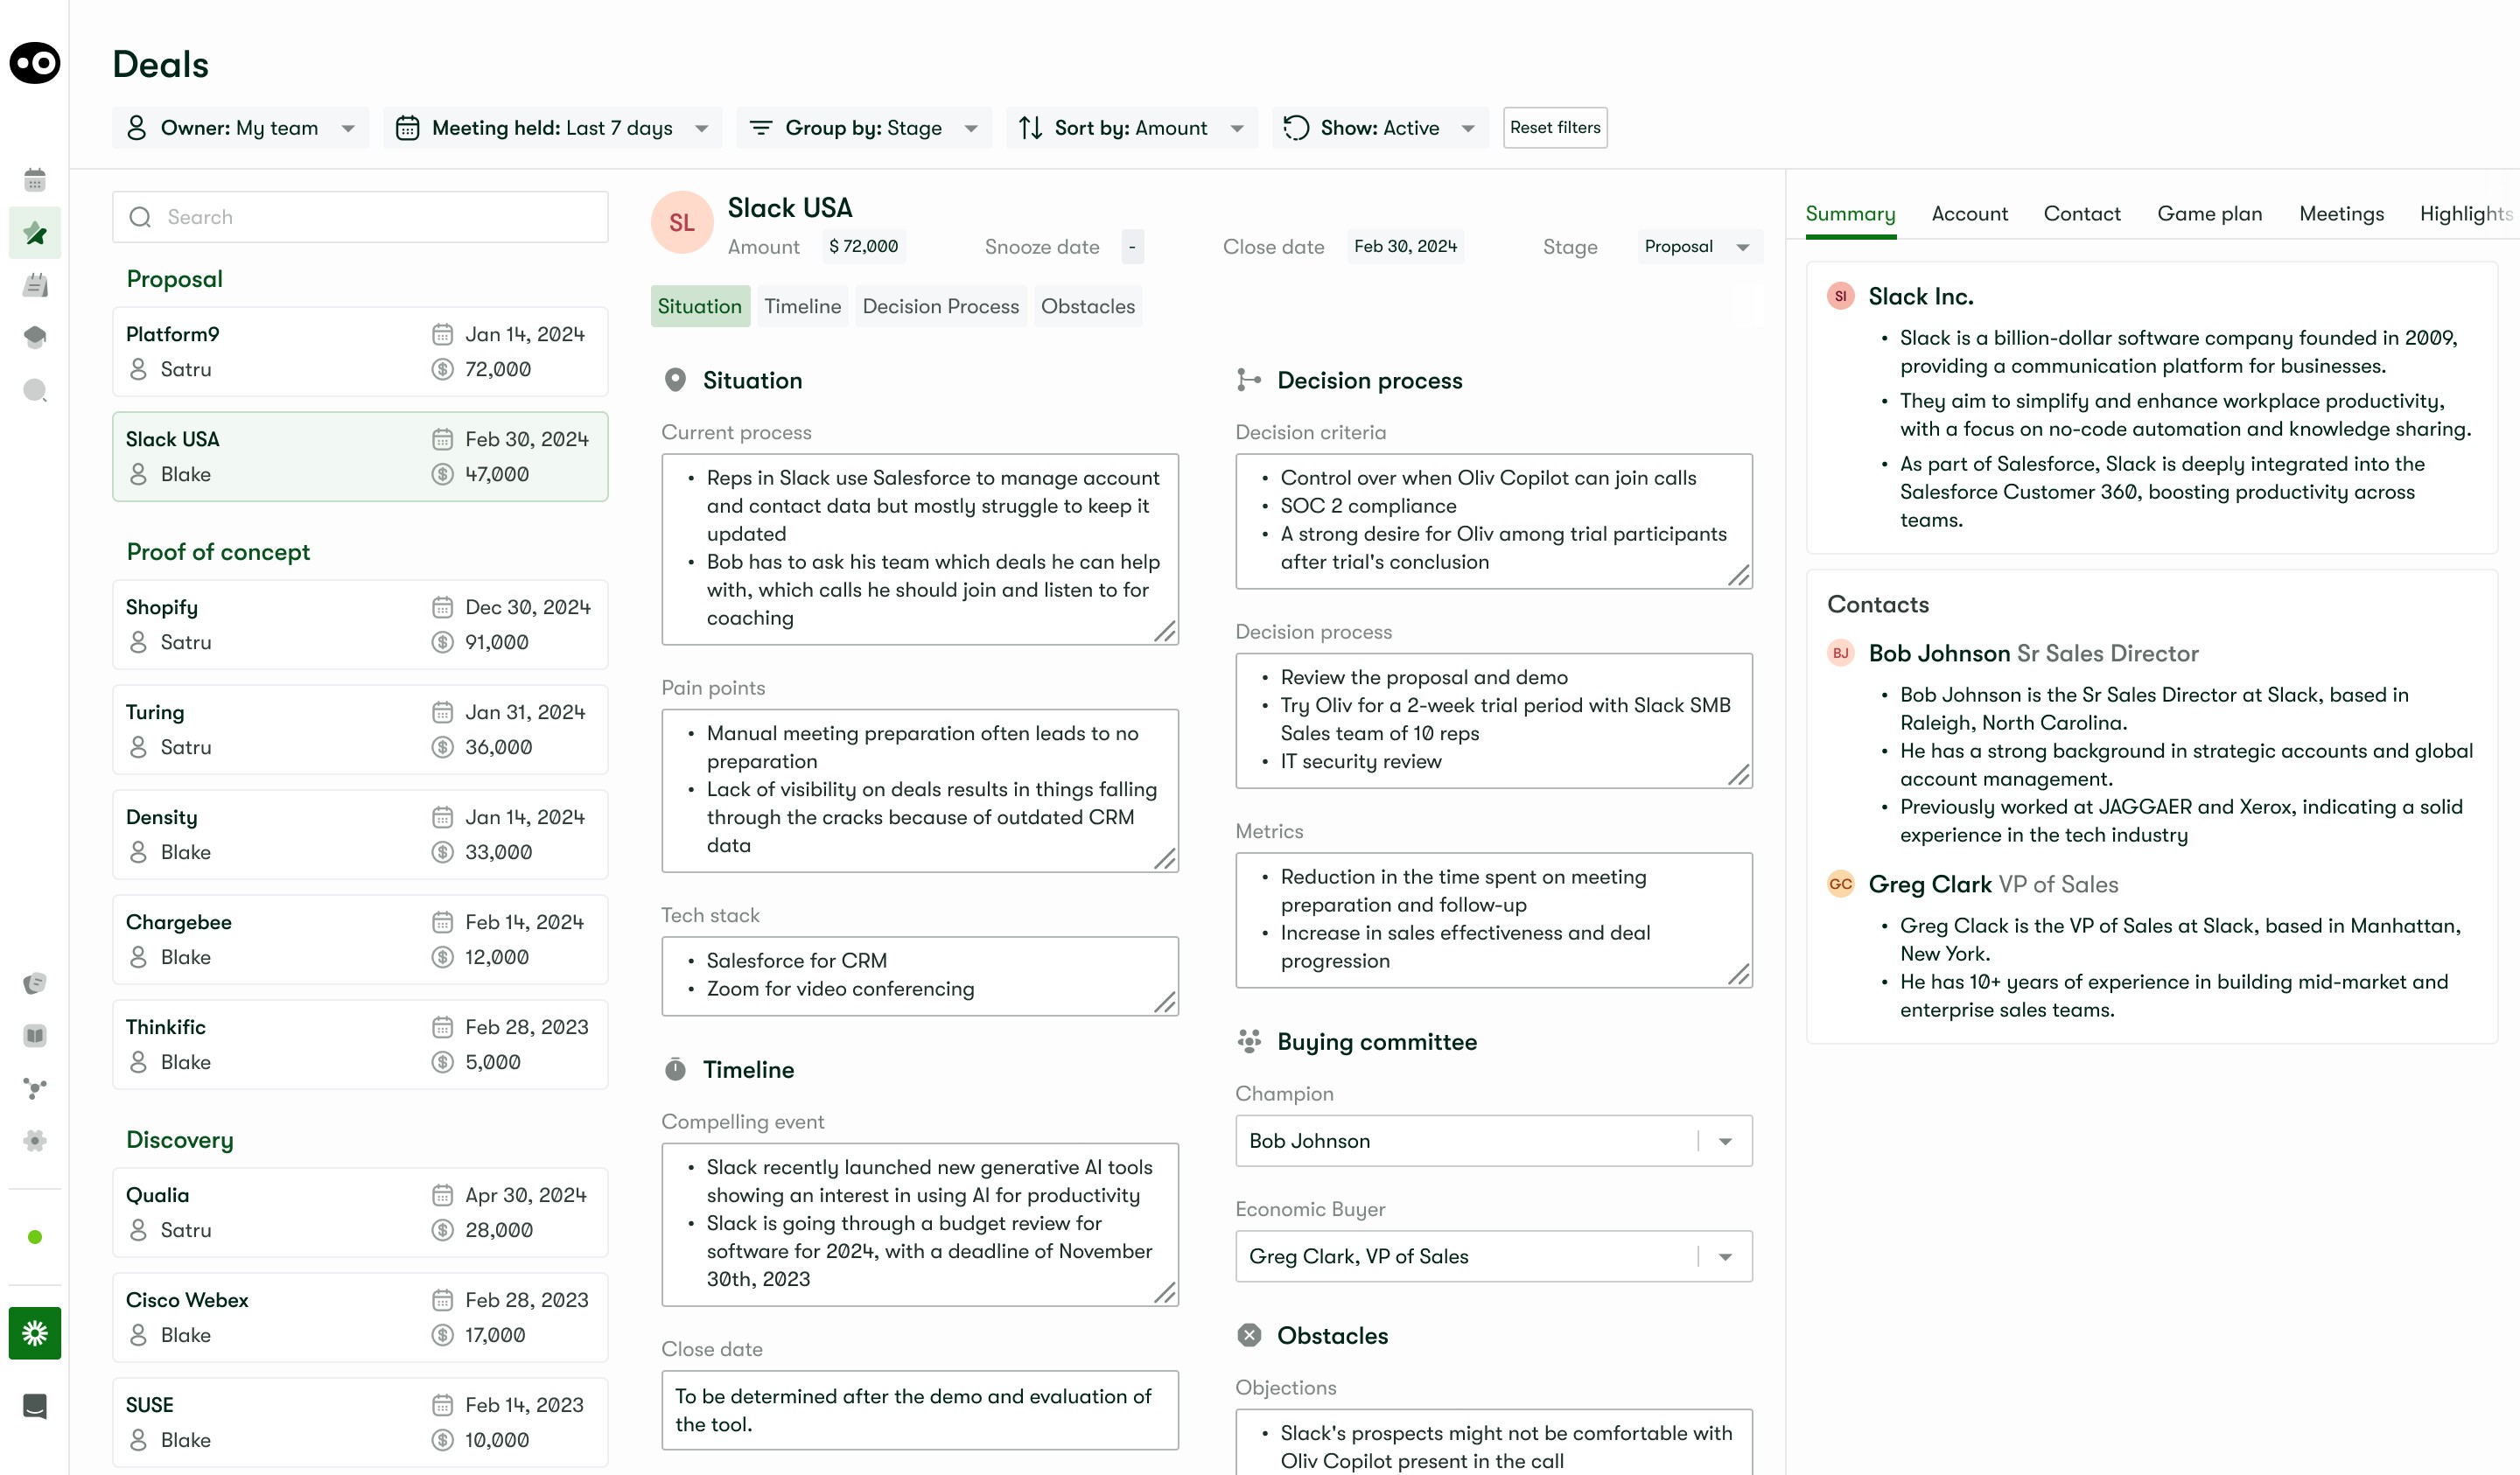
Task: Open the Sort by: Amount dropdown
Action: (1131, 128)
